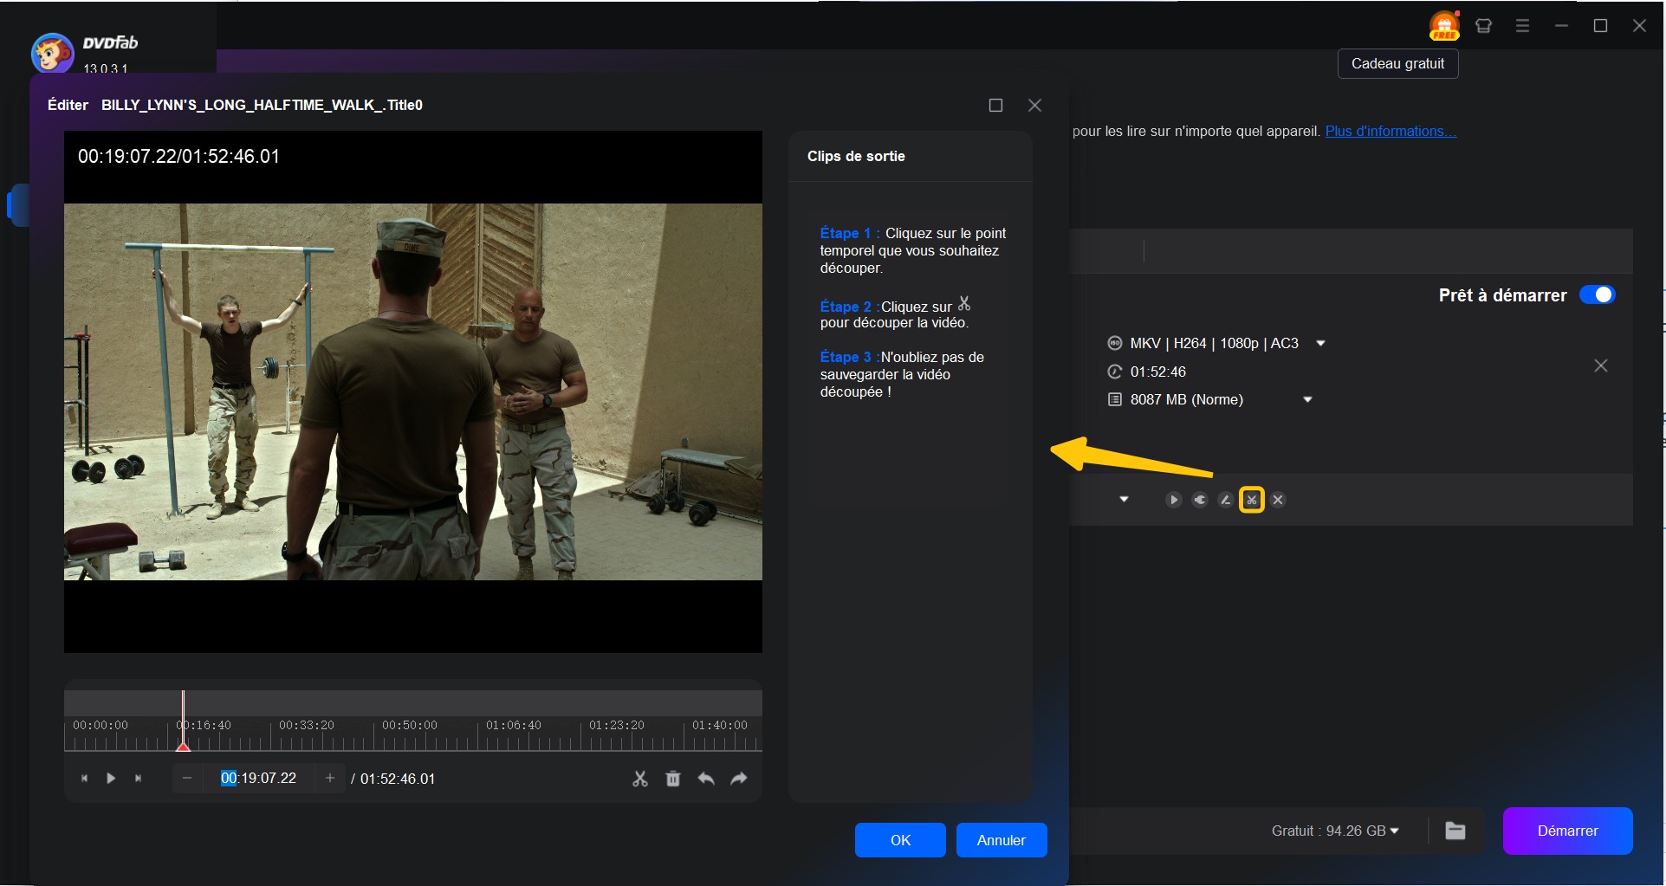The image size is (1666, 886).
Task: Click the scissors cut icon in the editor timeline
Action: click(640, 779)
